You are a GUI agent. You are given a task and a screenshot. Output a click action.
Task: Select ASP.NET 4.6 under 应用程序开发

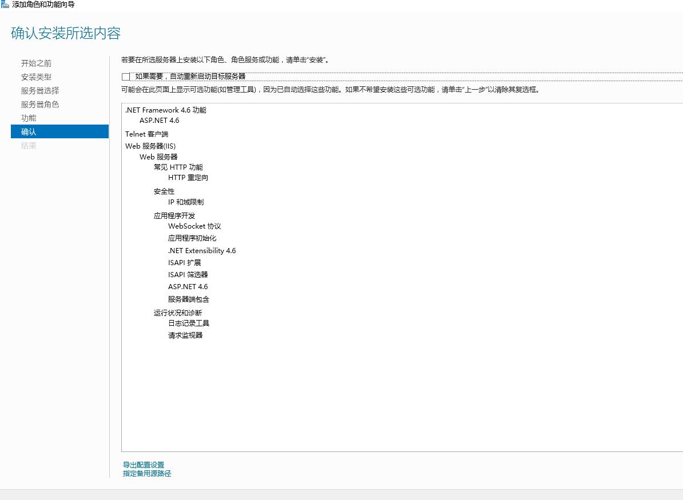coord(188,287)
